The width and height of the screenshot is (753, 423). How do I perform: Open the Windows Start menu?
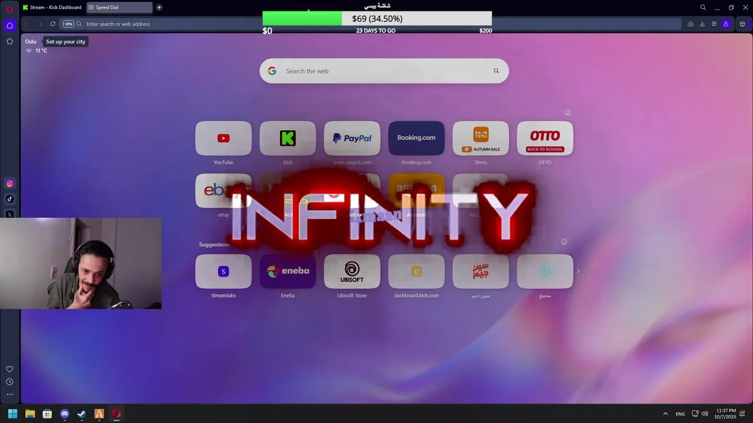12,414
